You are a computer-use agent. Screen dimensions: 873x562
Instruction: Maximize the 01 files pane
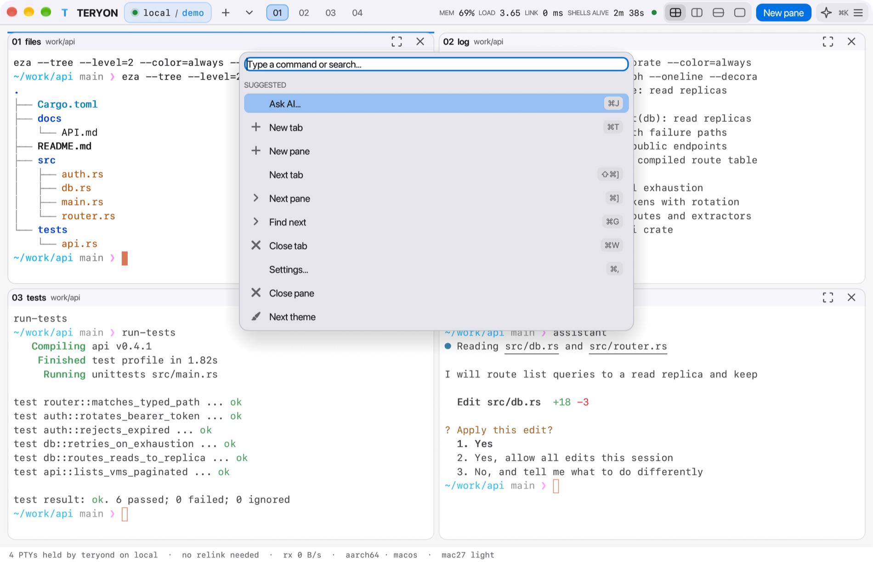pos(397,42)
